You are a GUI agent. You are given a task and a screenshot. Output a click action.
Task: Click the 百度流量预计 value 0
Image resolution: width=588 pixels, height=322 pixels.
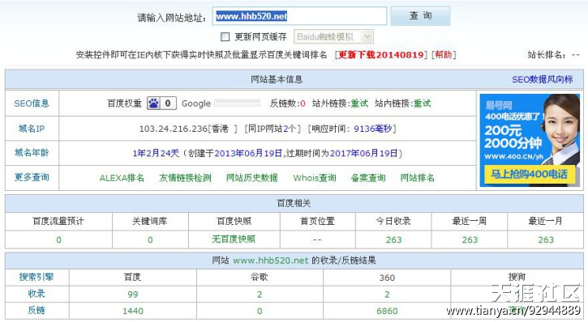tap(58, 239)
